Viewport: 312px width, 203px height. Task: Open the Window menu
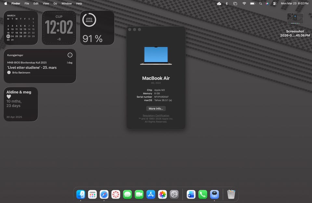tap(67, 4)
